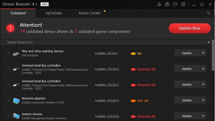
Task: Click the "Driver Booster 4.1" title text
Action: tap(20, 4)
